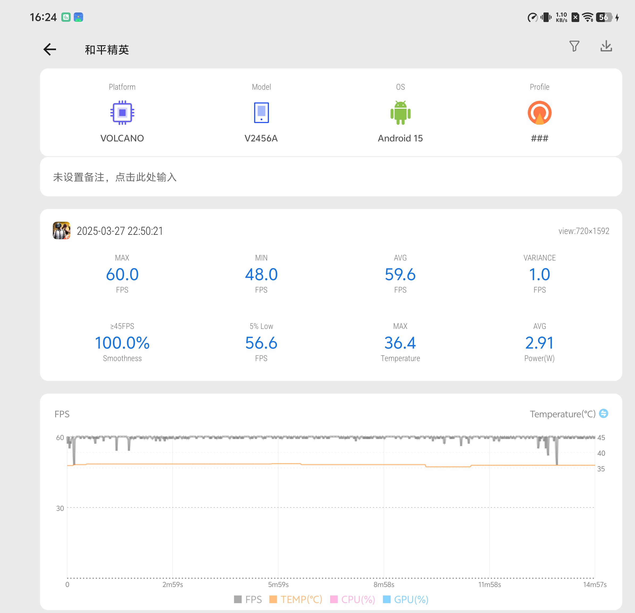The height and width of the screenshot is (613, 635).
Task: Click the 14m57s time axis label
Action: [595, 585]
